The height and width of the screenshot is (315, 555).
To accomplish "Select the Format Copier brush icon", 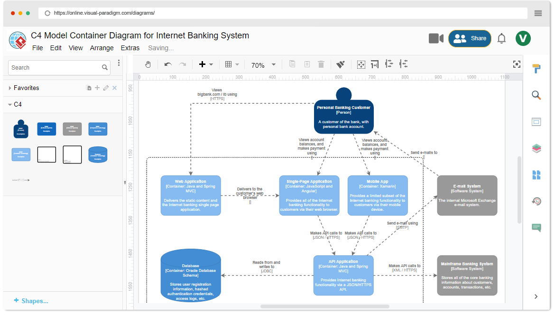I will [340, 64].
